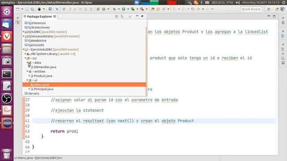Viewport: 287px width, 161px height.
Task: Expand the Product.java node
Action: [29, 76]
